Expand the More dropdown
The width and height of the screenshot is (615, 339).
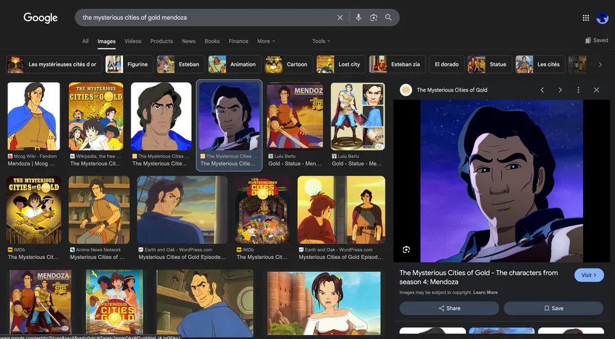tap(266, 41)
